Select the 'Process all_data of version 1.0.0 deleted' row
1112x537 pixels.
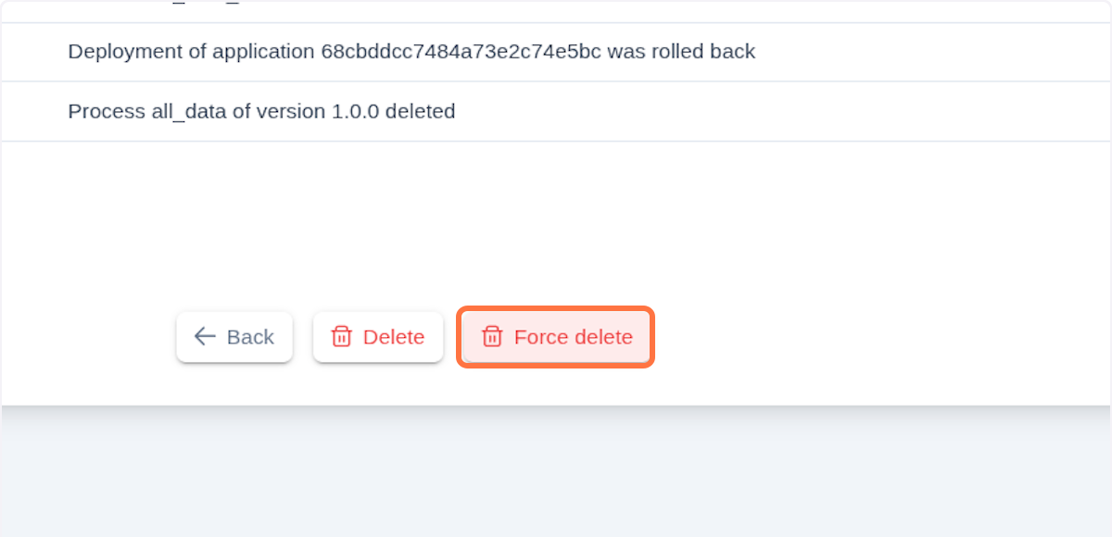pyautogui.click(x=260, y=111)
